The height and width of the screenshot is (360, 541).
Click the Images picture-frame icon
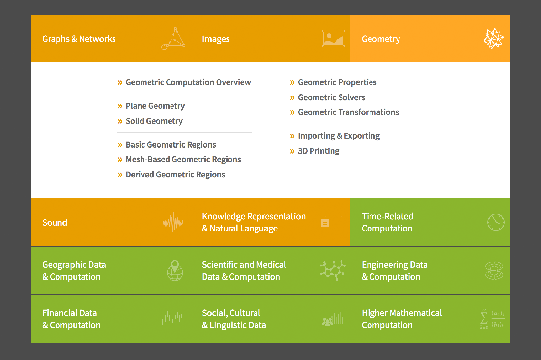[x=333, y=39]
